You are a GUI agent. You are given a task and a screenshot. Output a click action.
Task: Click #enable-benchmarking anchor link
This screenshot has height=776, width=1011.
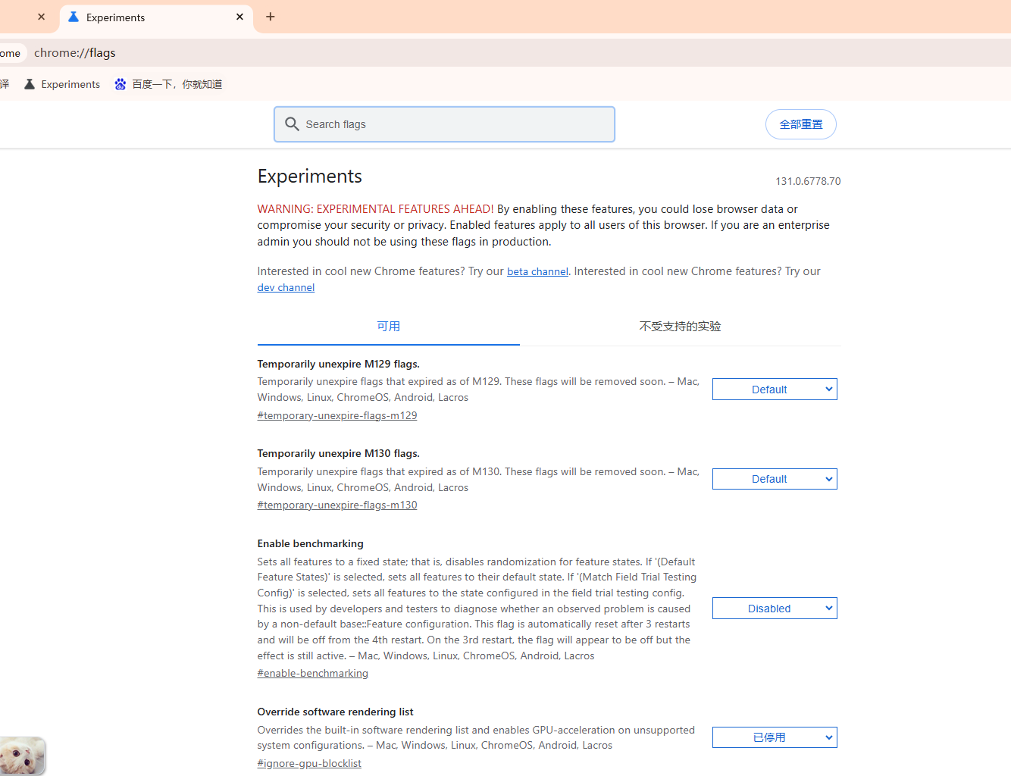point(313,673)
